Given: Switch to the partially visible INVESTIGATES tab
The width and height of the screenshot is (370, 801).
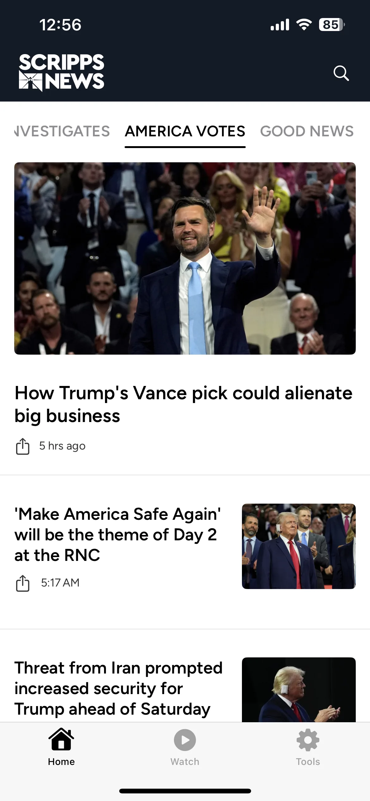Looking at the screenshot, I should 62,131.
